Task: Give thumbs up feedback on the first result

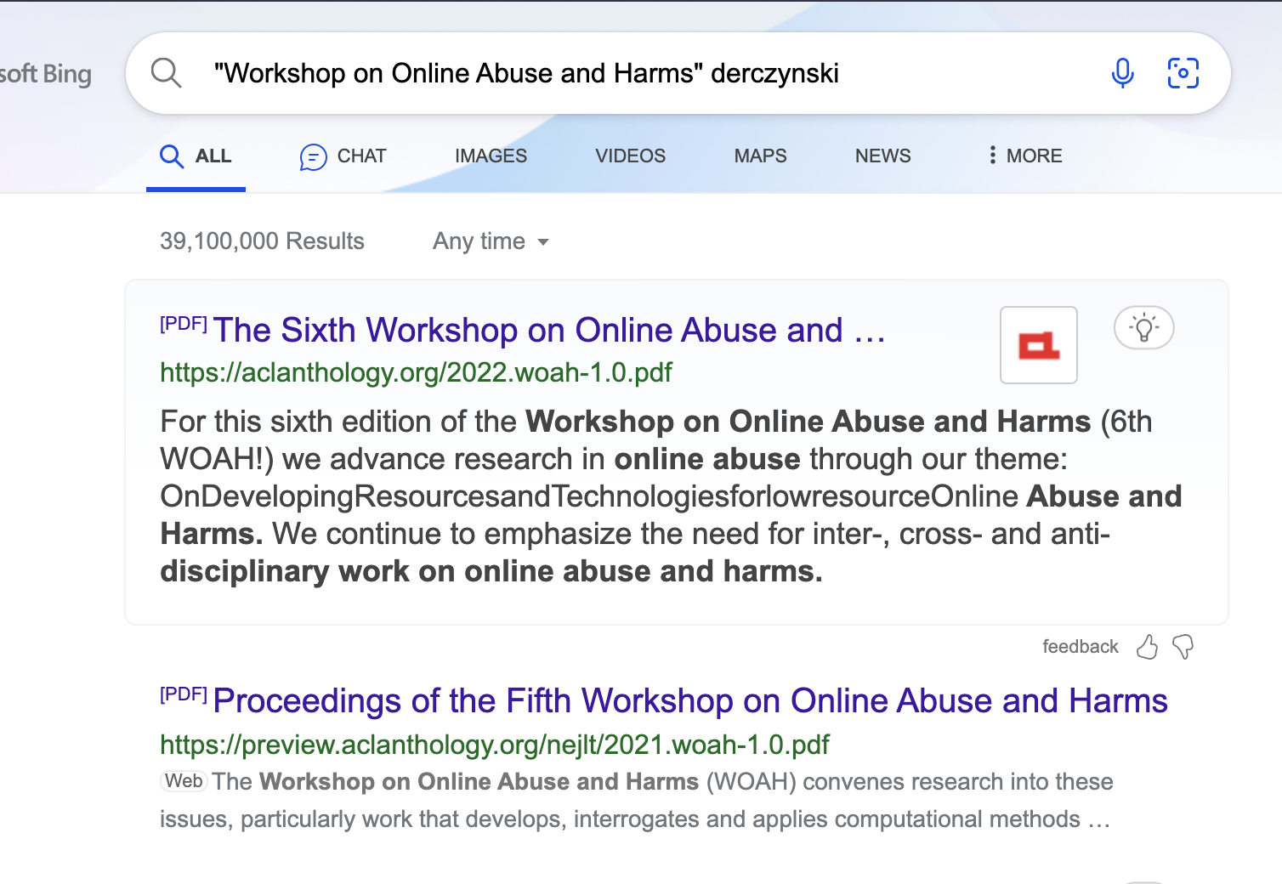Action: [1147, 648]
